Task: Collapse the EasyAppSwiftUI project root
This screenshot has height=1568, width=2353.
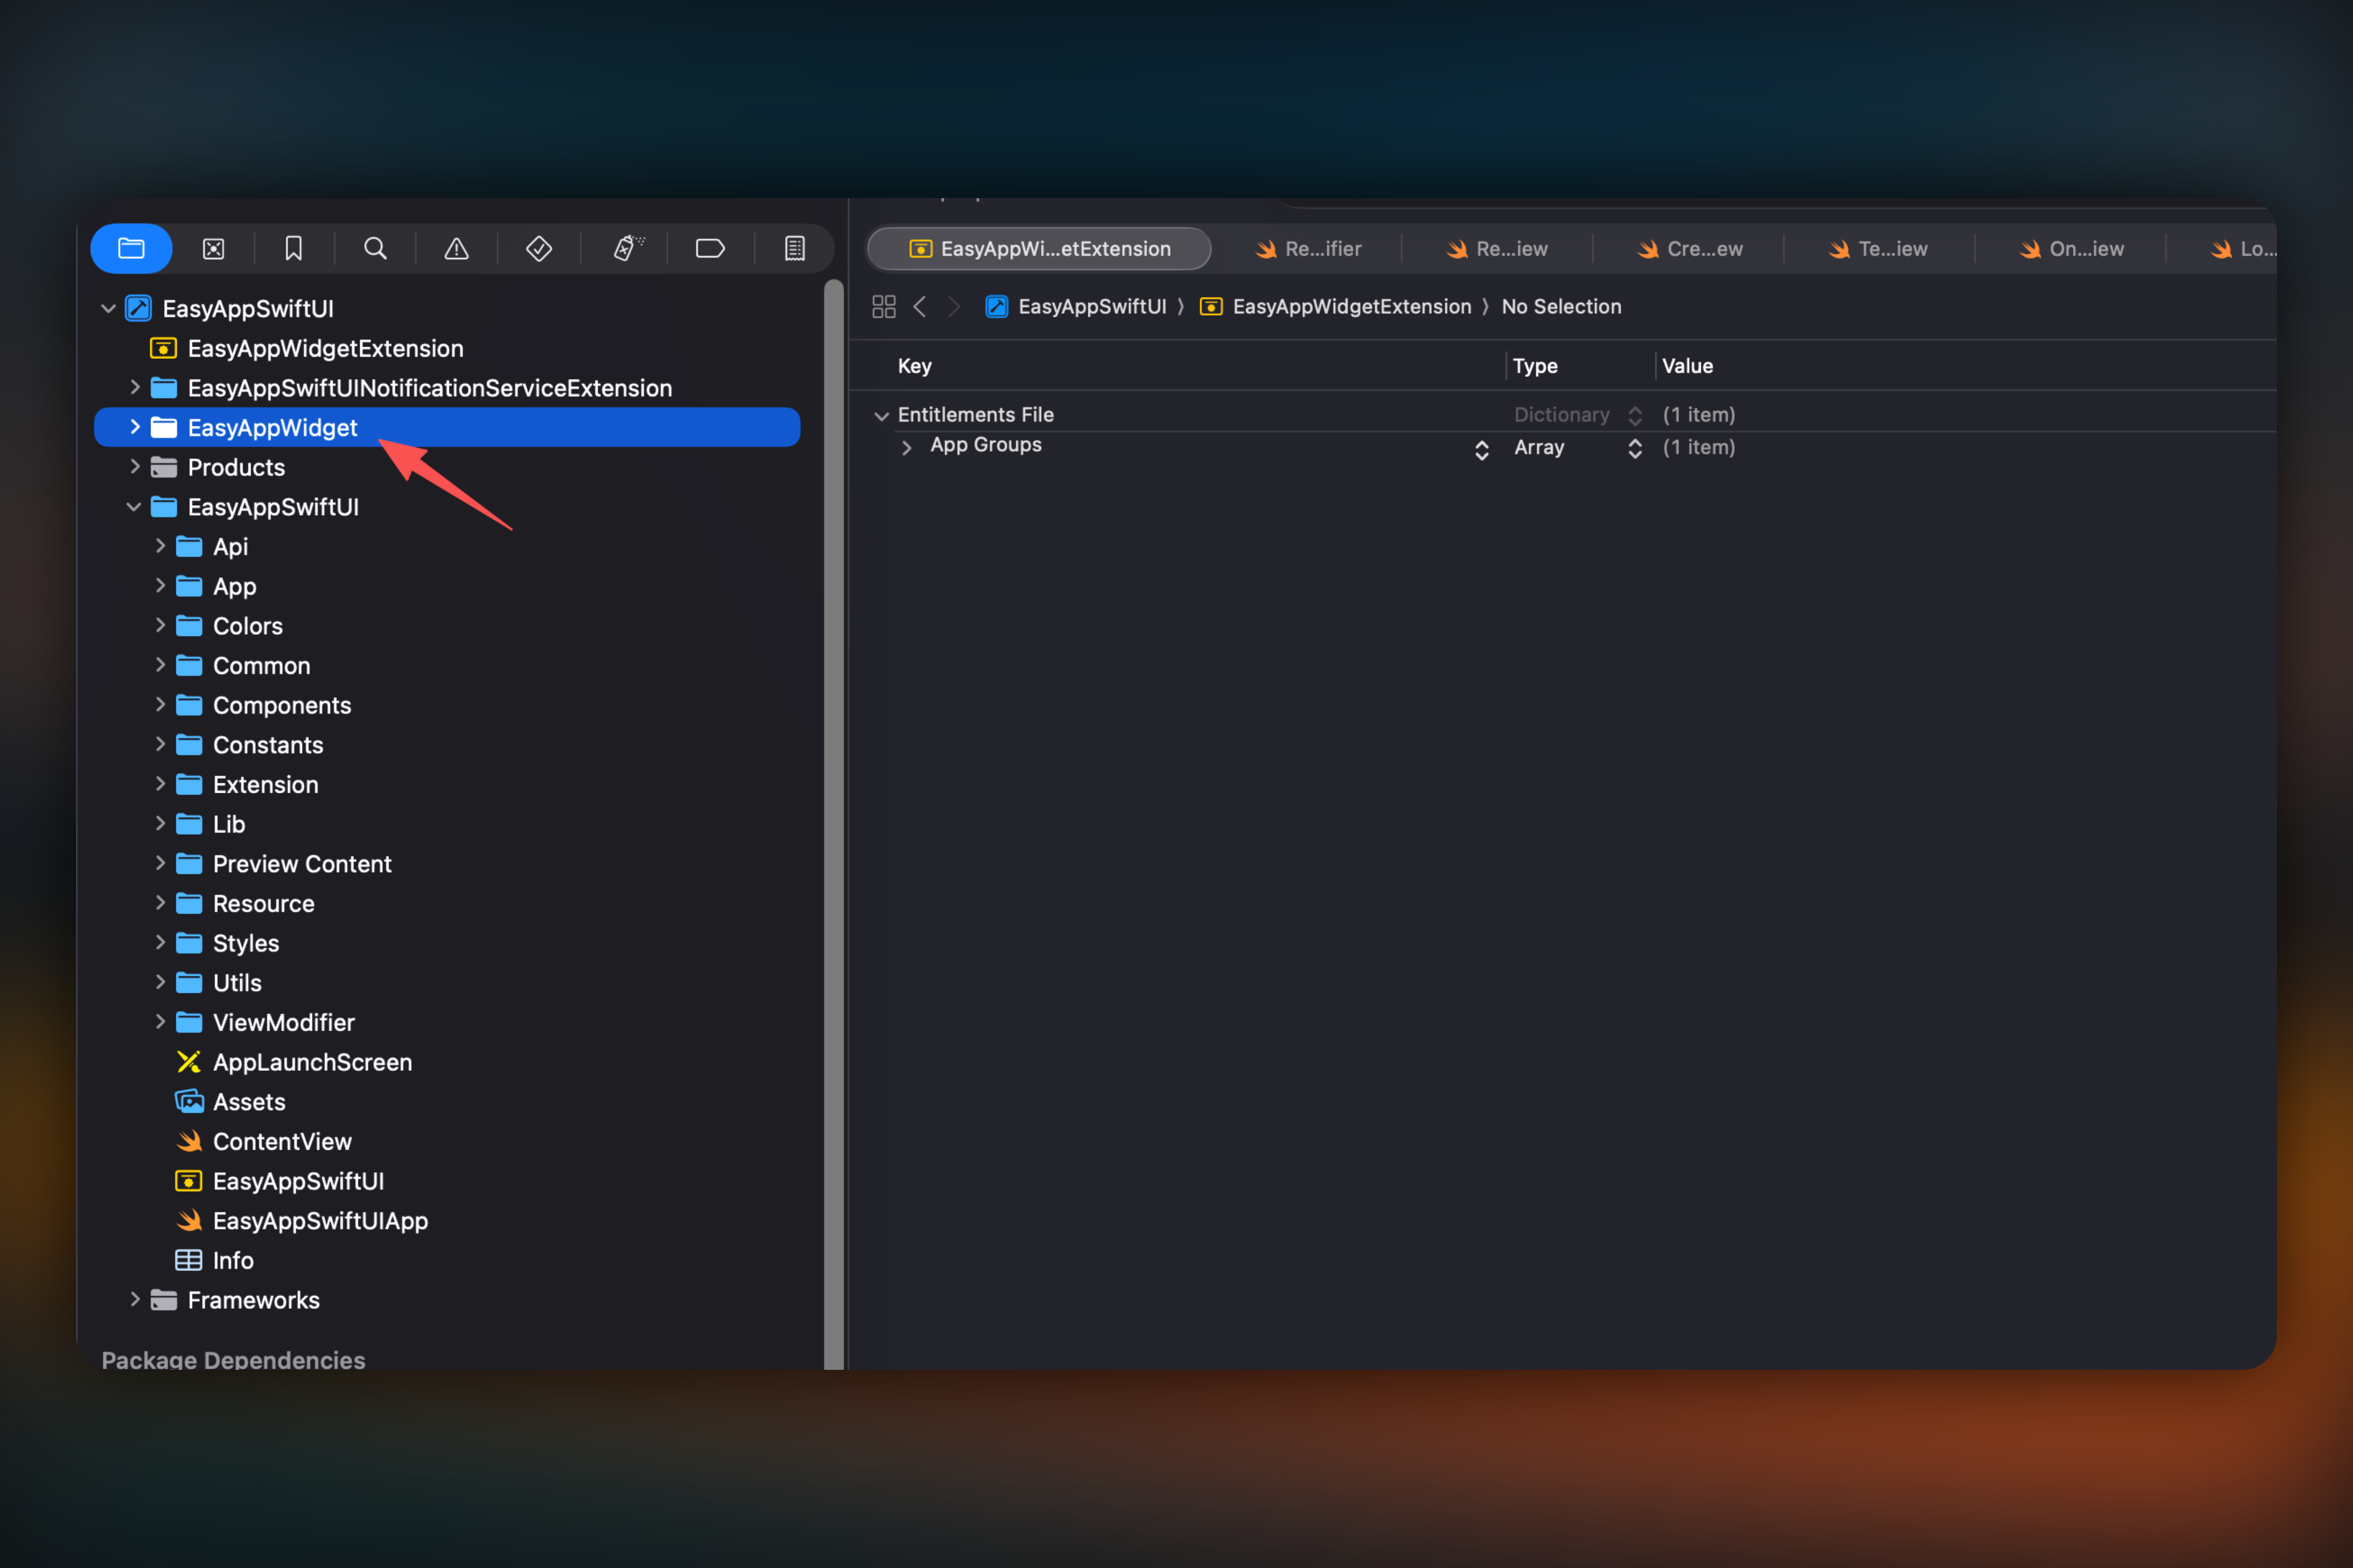Action: click(x=107, y=308)
